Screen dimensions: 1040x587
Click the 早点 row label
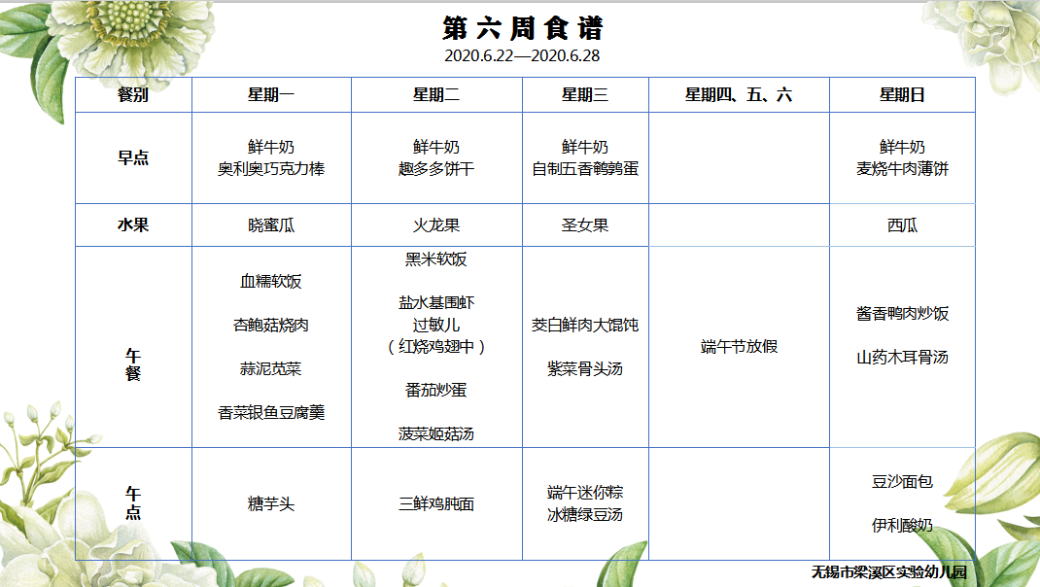click(132, 157)
